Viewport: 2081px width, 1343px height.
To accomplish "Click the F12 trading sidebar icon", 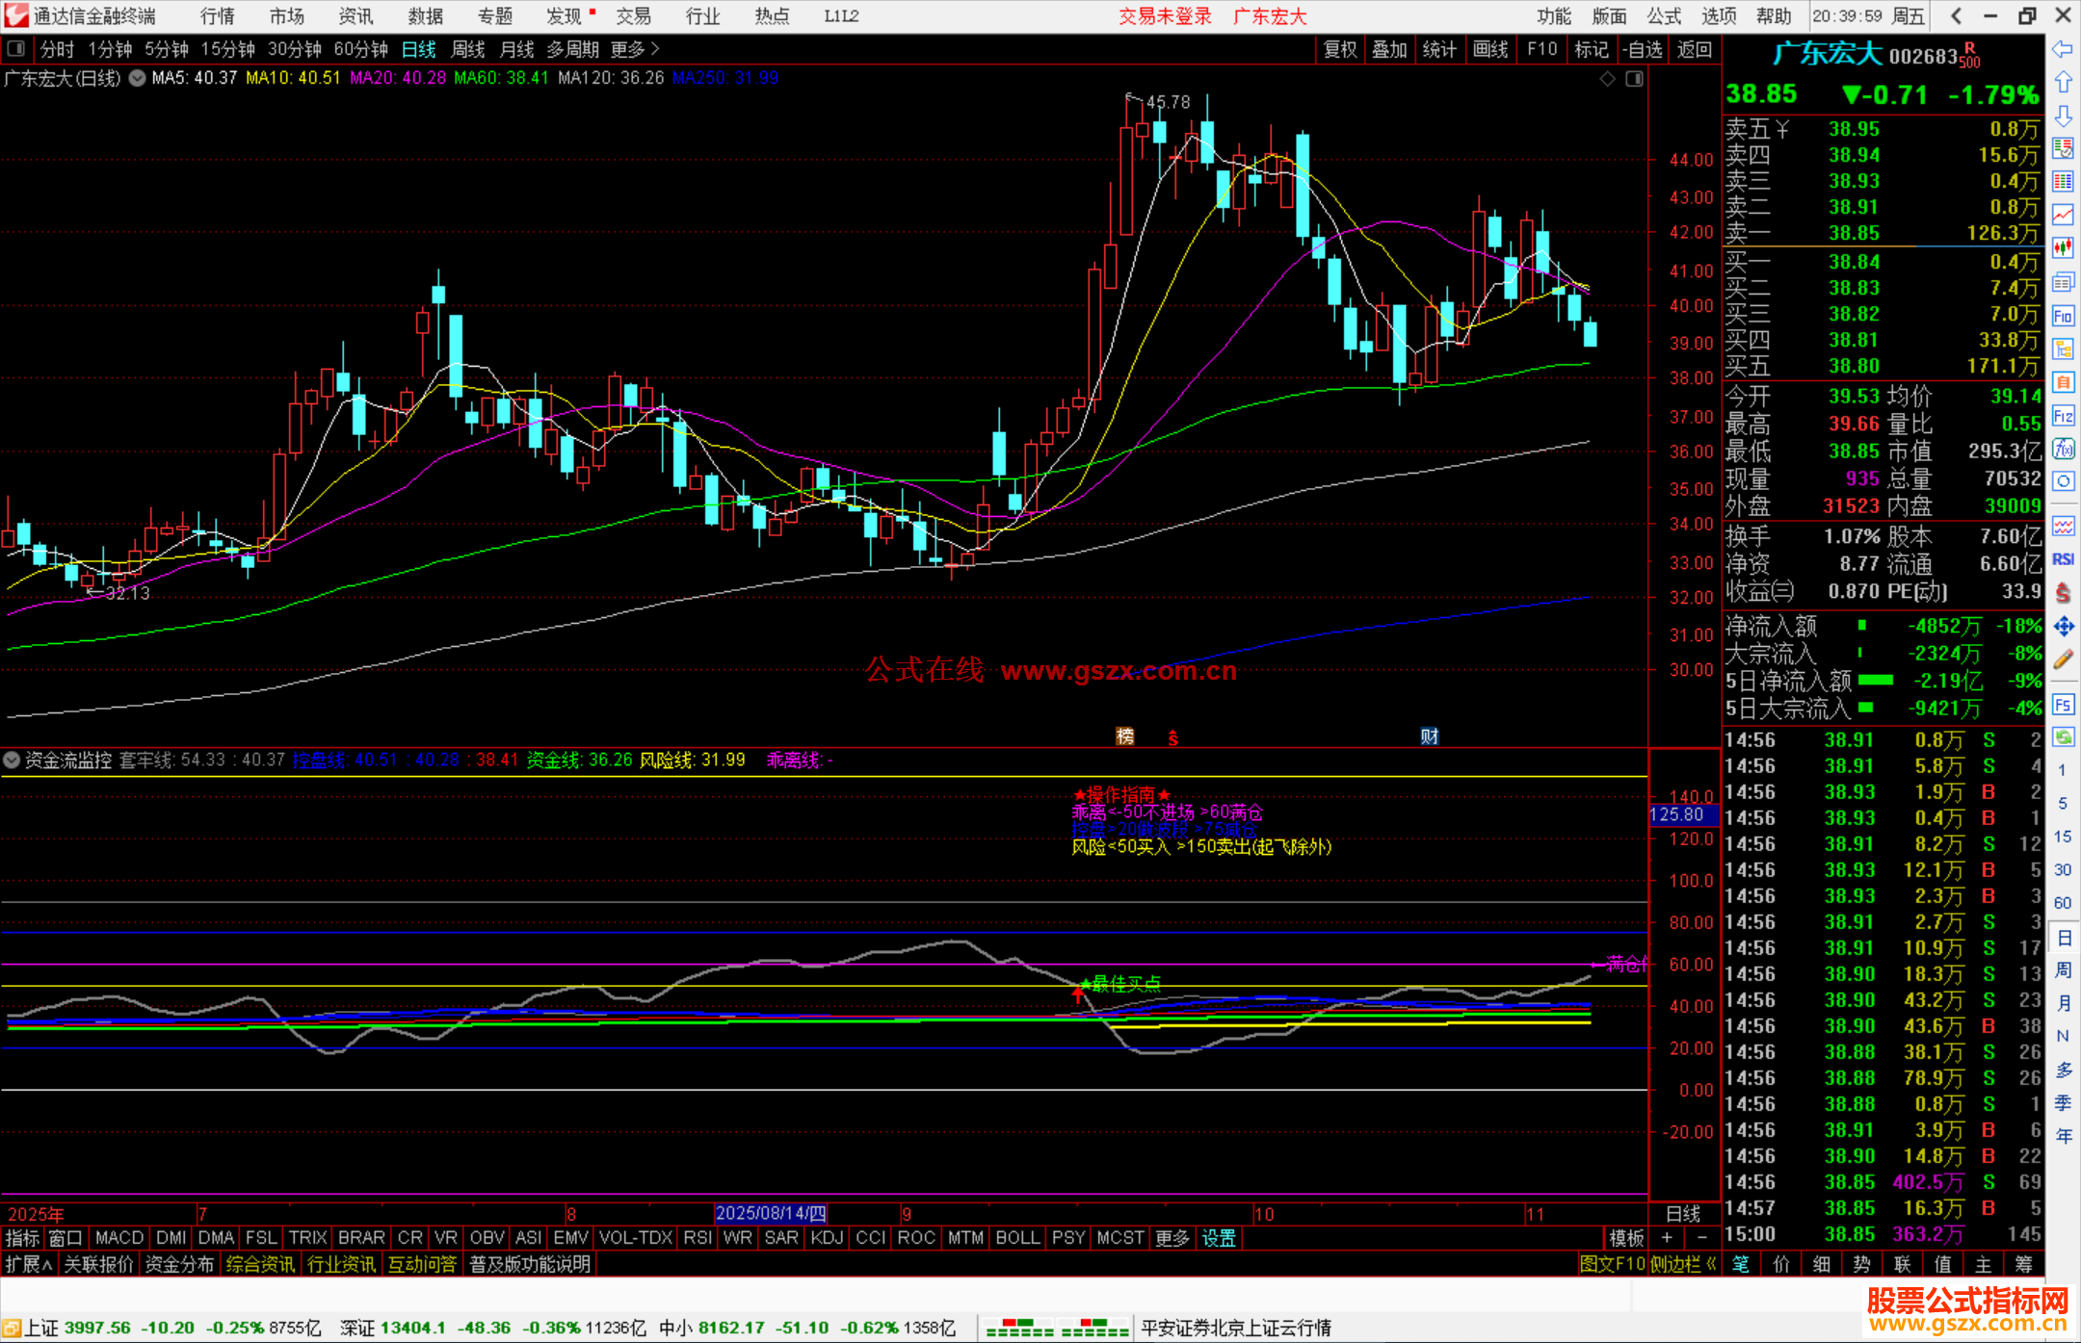I will 2063,416.
